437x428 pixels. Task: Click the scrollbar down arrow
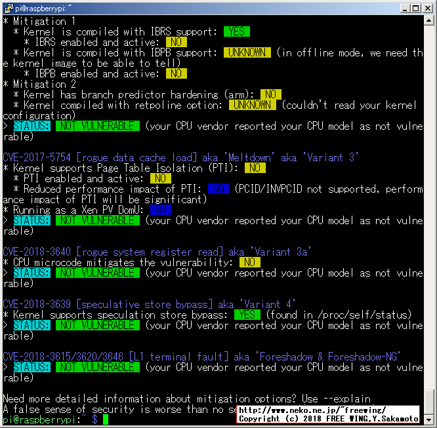point(428,419)
